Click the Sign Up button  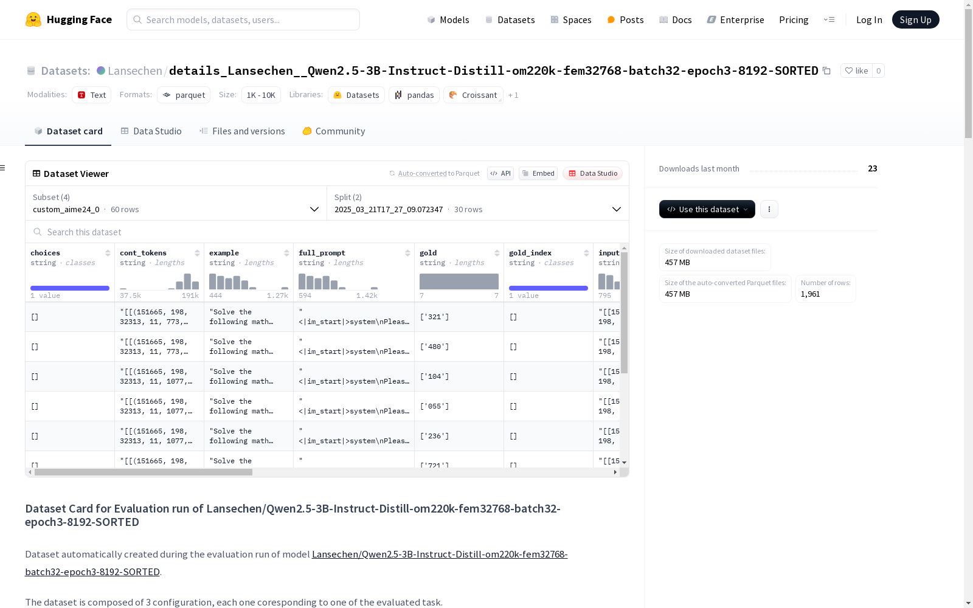pyautogui.click(x=915, y=19)
